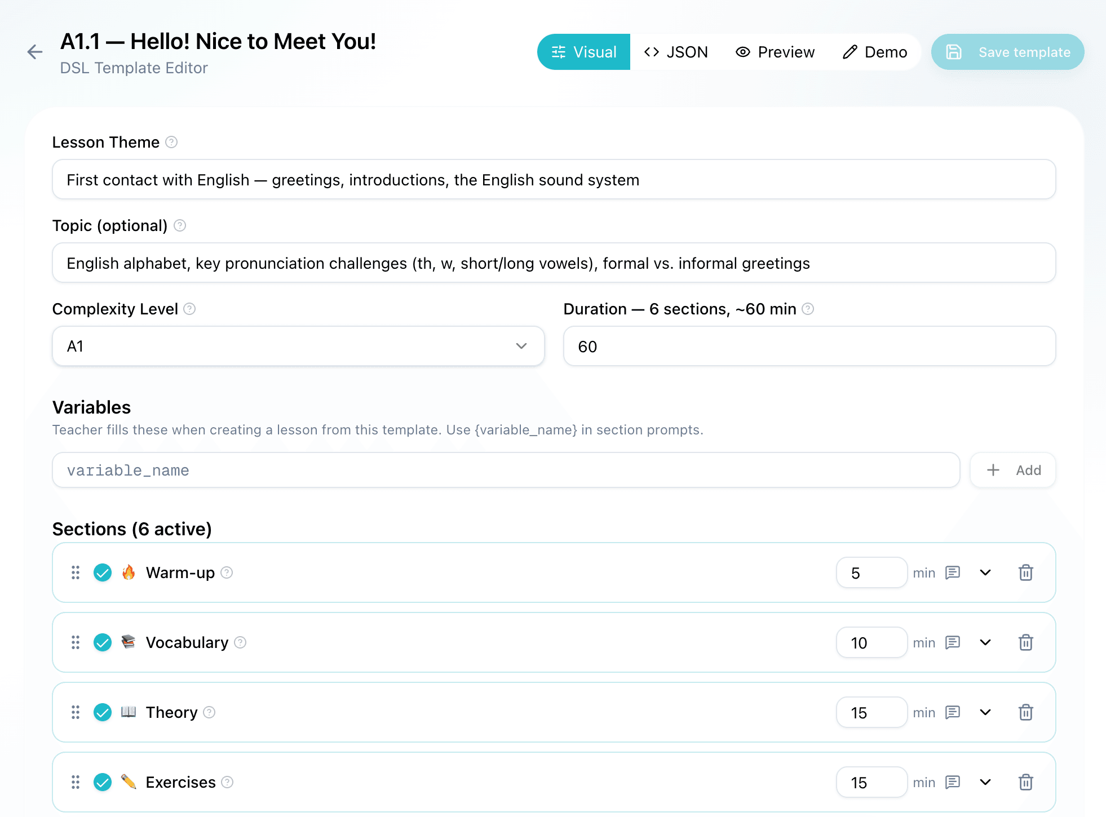Open the Complexity Level dropdown
Viewport: 1106px width, 817px height.
(x=298, y=346)
